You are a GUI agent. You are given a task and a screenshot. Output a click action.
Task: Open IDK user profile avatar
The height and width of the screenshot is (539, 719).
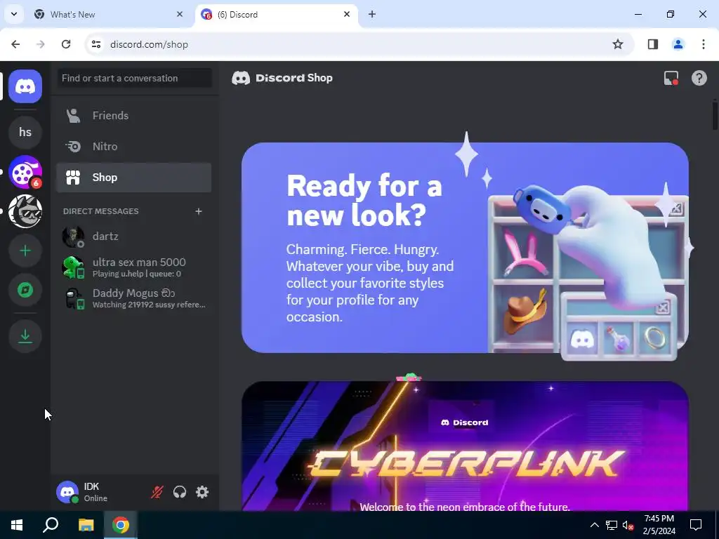click(67, 492)
